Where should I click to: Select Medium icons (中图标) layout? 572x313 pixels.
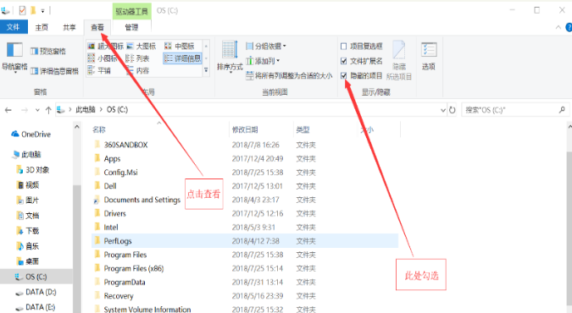coord(180,47)
